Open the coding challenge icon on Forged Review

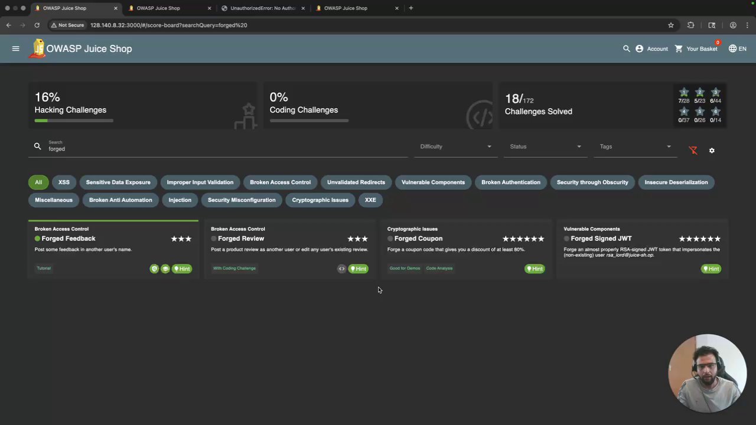pyautogui.click(x=341, y=269)
